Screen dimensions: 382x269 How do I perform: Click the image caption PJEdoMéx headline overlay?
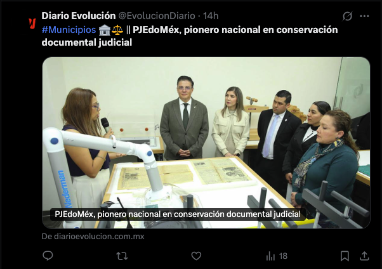click(178, 214)
